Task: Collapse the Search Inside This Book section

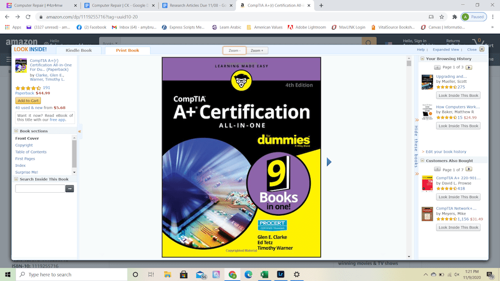Action: [16, 179]
